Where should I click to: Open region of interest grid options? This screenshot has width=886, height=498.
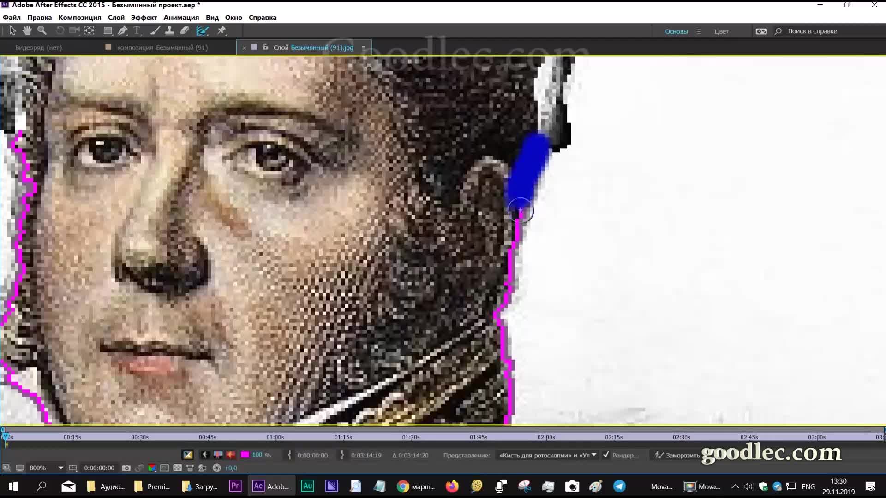[73, 468]
